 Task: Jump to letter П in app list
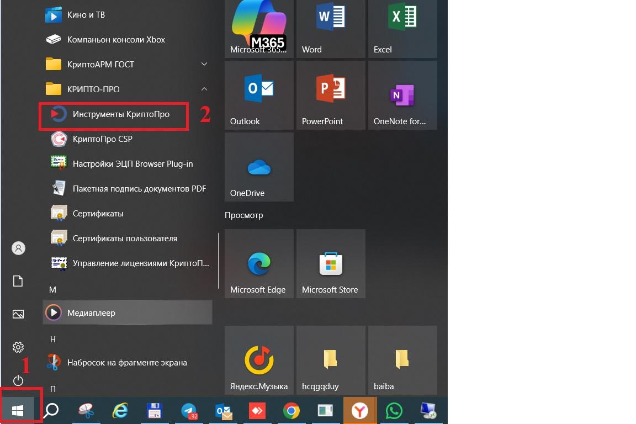pos(53,389)
